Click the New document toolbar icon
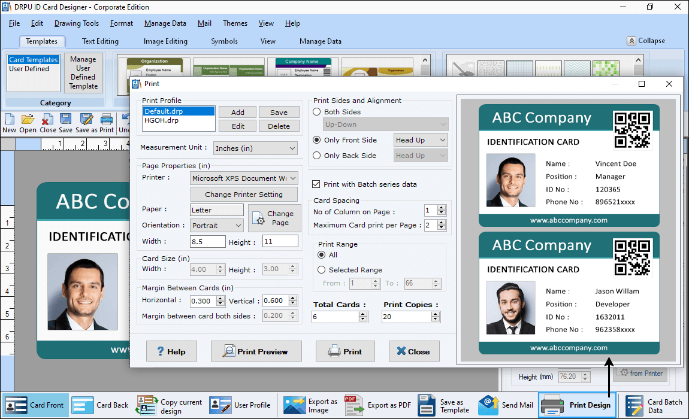This screenshot has height=419, width=689. 9,123
